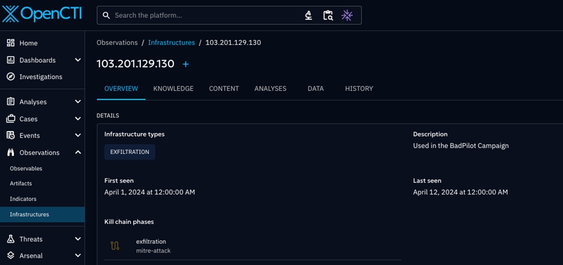Click the kill chain phase route icon

pos(115,246)
